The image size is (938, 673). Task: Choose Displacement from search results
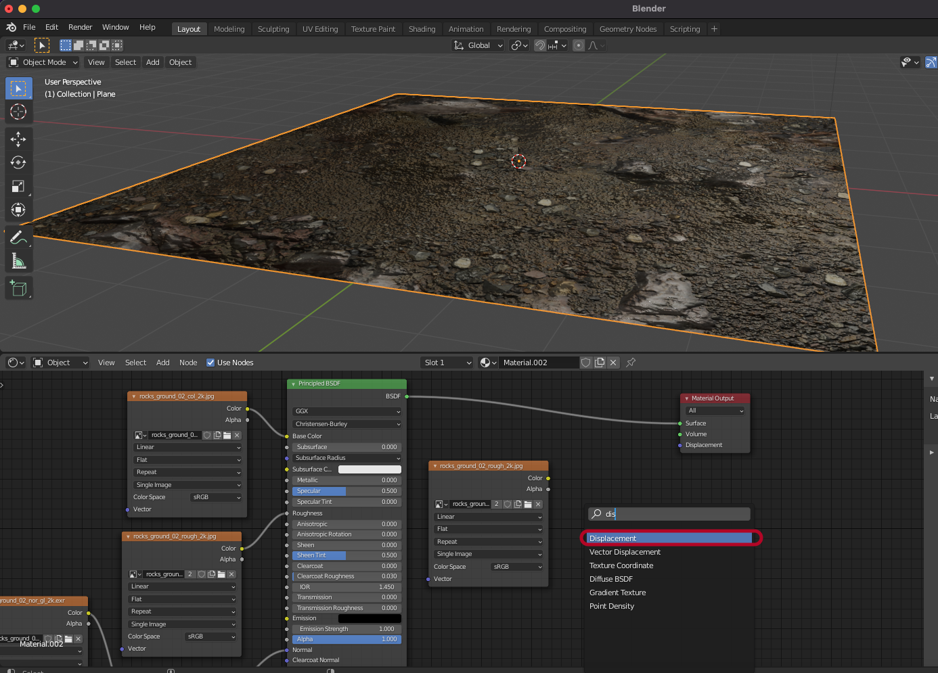670,538
